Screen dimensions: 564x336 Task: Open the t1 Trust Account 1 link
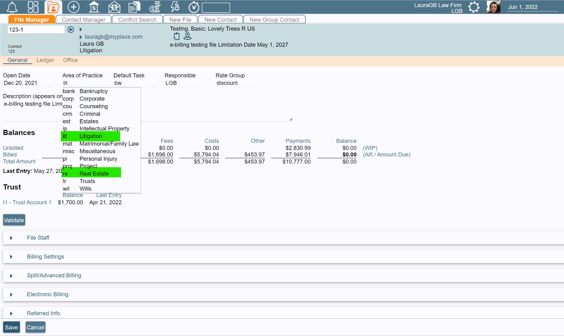[27, 202]
